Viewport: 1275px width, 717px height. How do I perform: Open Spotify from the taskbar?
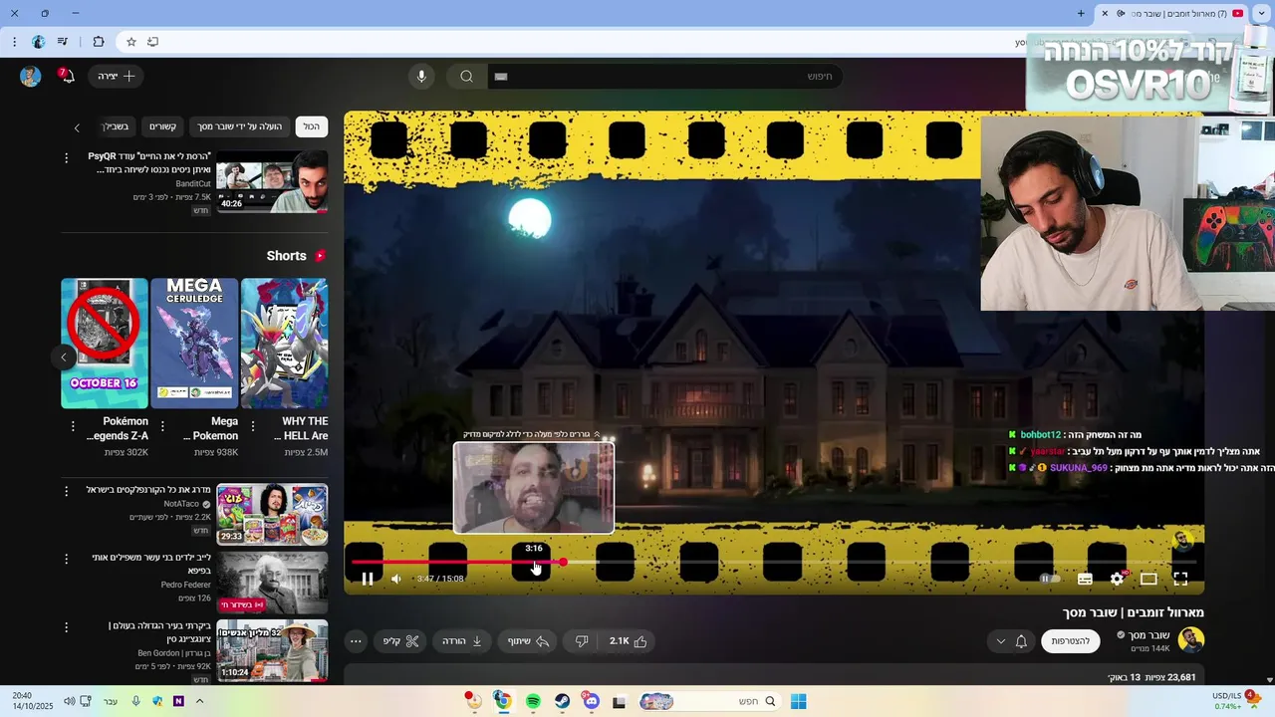[x=533, y=701]
